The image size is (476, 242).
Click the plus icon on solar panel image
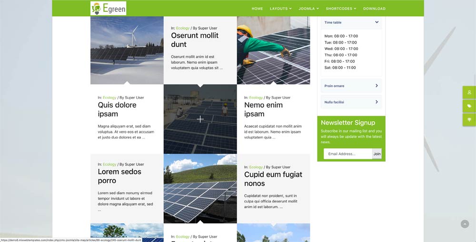[200, 119]
